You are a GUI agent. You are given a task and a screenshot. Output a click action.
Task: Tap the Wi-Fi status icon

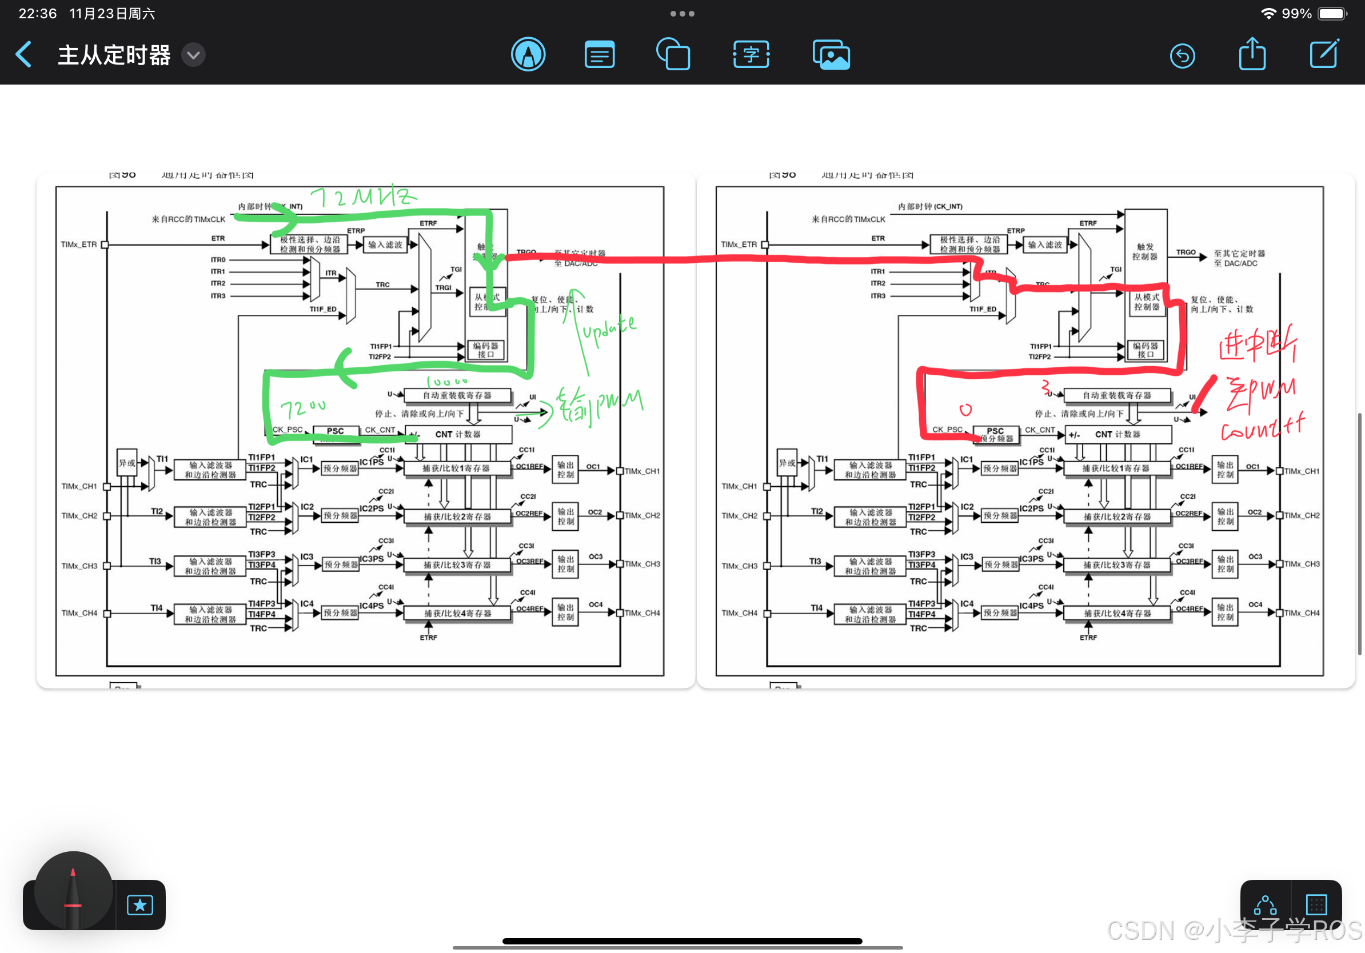pyautogui.click(x=1268, y=13)
